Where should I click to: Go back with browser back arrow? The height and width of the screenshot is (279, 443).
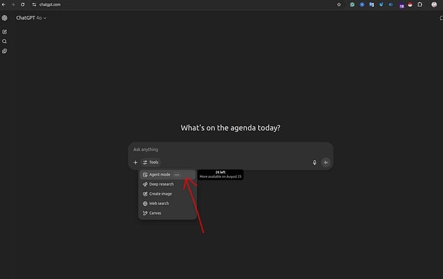(x=4, y=4)
